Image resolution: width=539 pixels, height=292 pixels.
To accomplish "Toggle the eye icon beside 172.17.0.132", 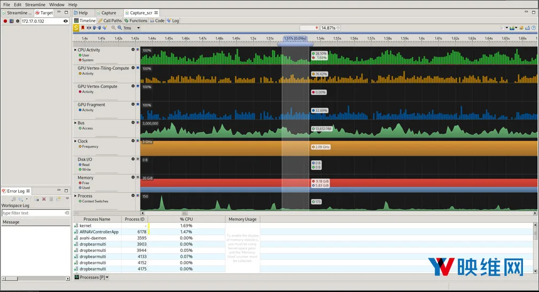I will [x=65, y=21].
